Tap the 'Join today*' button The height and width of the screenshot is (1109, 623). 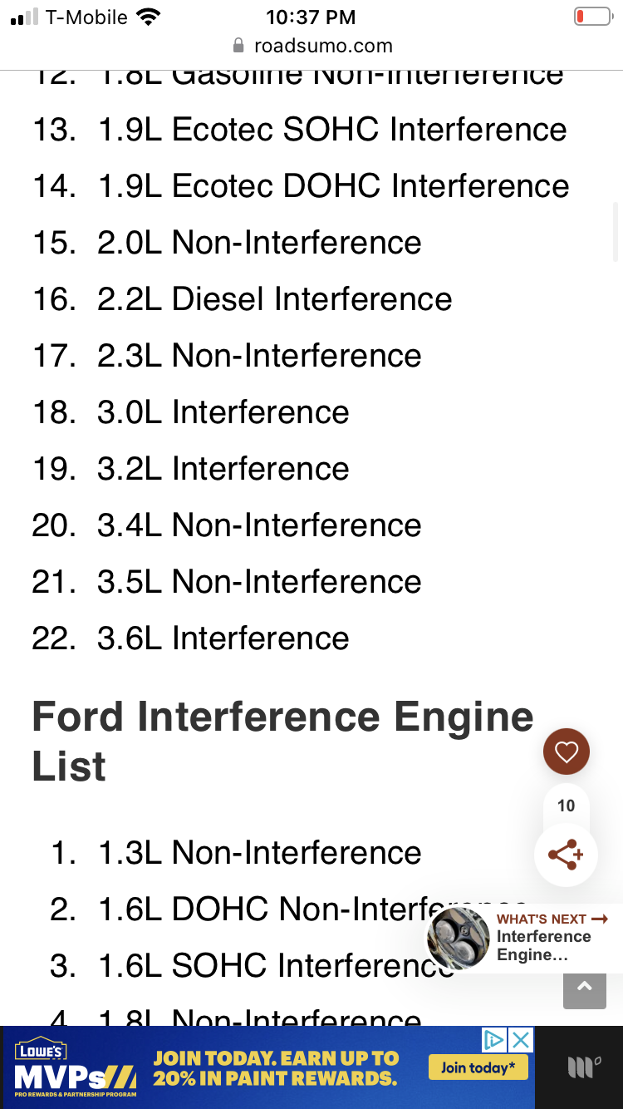coord(478,1067)
